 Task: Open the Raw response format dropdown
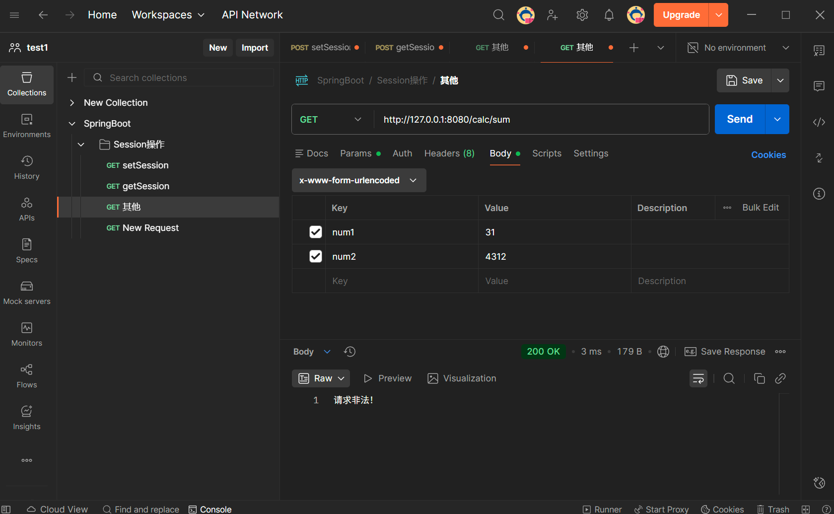tap(321, 378)
